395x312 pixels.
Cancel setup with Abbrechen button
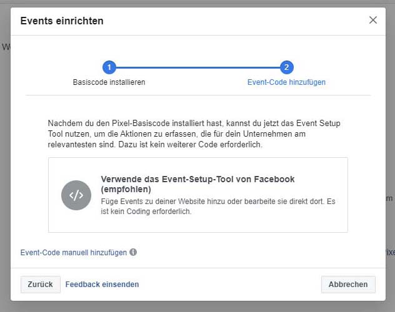click(348, 285)
